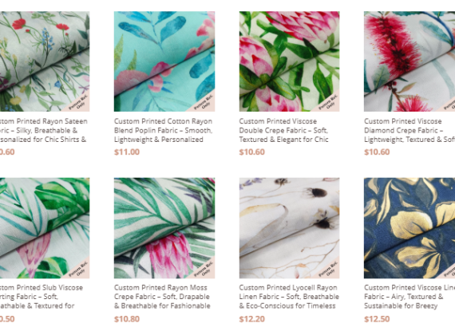Open the Rayon Sateen wildflower fabric image
Viewport: 455px width, 331px height.
pyautogui.click(x=45, y=61)
